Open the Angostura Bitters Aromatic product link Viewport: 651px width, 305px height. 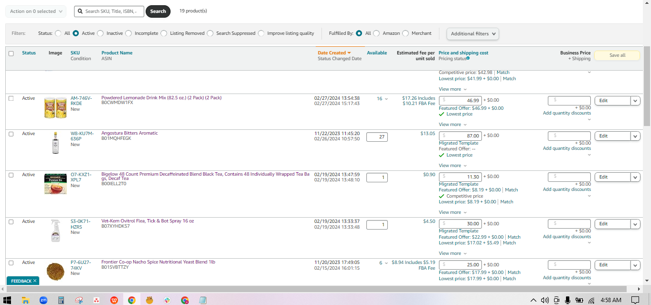click(129, 133)
